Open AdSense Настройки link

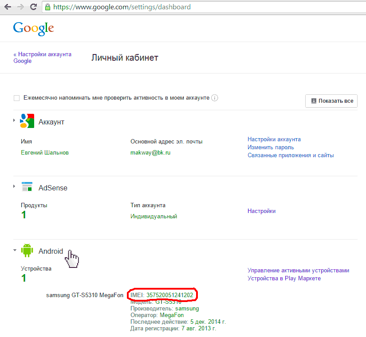coord(261,211)
